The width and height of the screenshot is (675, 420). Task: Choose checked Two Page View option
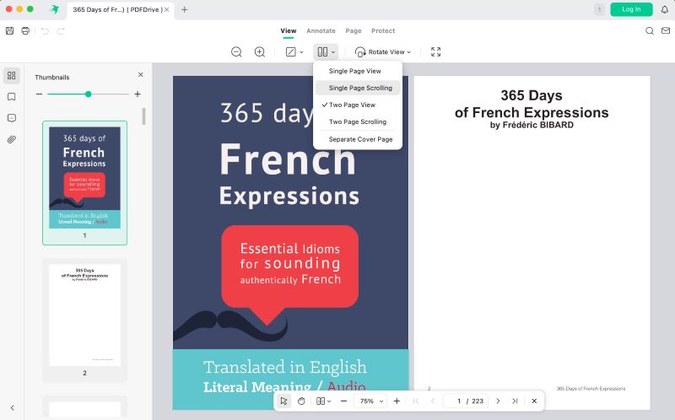[x=358, y=105]
